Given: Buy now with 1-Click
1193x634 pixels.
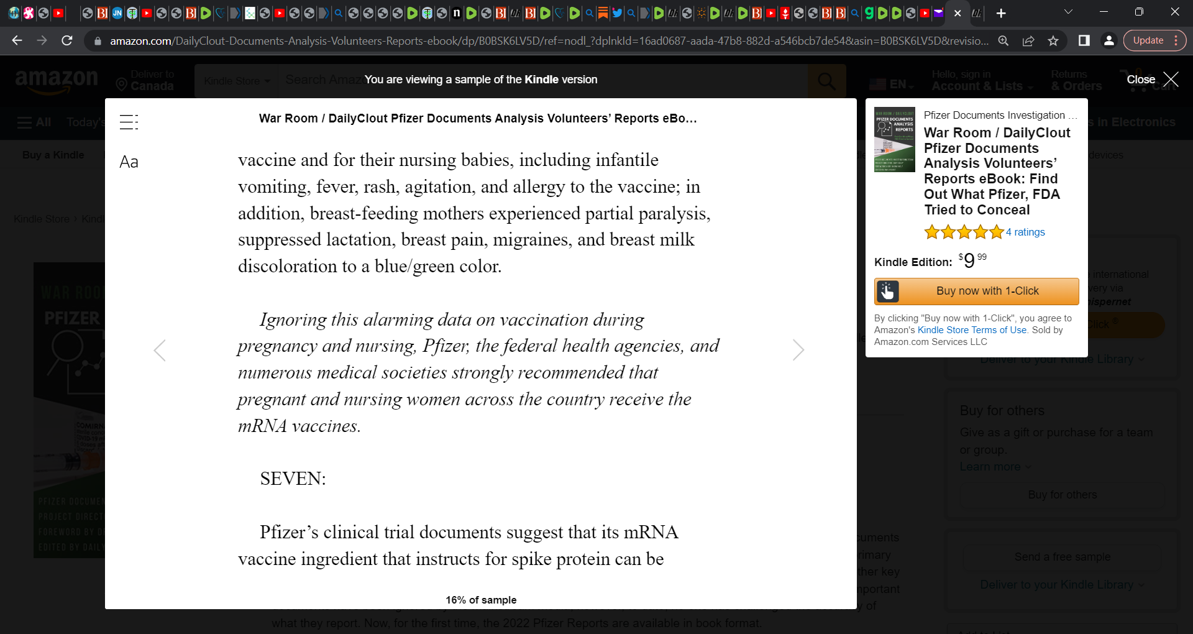Looking at the screenshot, I should tap(976, 291).
